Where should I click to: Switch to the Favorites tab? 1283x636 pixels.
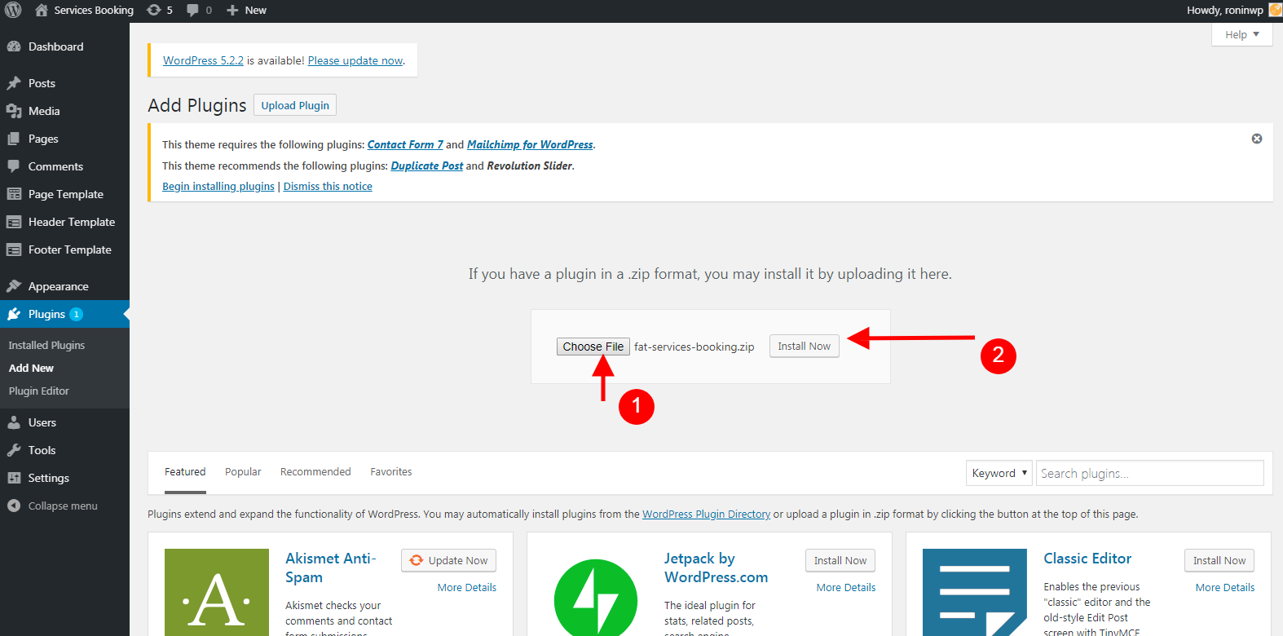(x=391, y=471)
